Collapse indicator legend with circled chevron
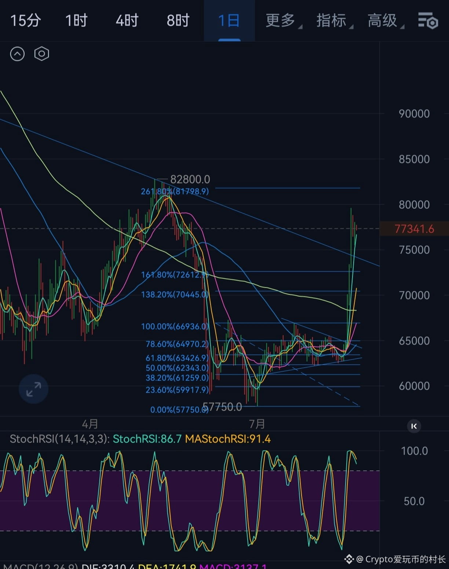 pyautogui.click(x=17, y=54)
